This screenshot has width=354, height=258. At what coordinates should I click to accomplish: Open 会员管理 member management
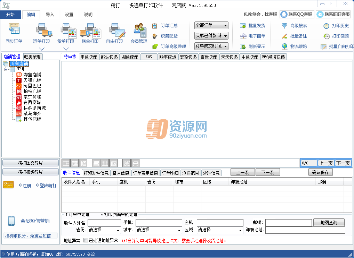(139, 33)
